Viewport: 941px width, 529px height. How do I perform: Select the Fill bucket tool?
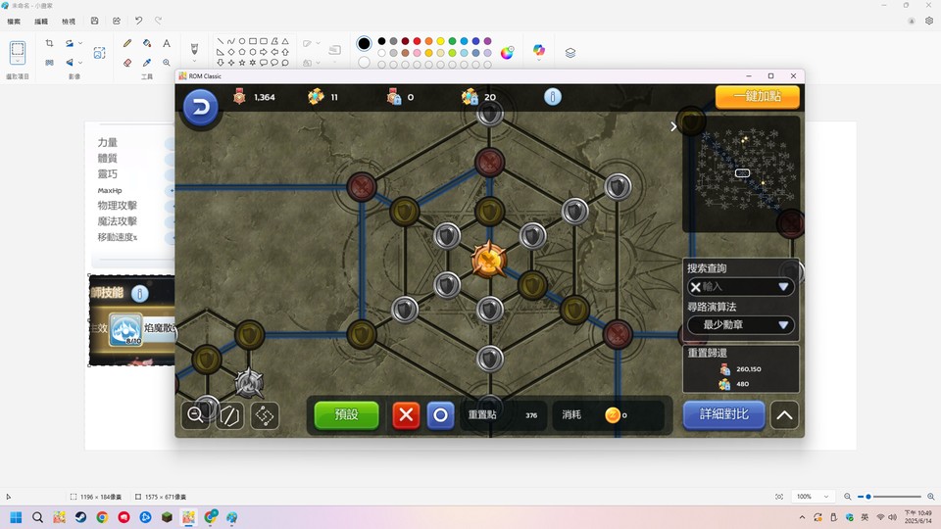pyautogui.click(x=147, y=43)
